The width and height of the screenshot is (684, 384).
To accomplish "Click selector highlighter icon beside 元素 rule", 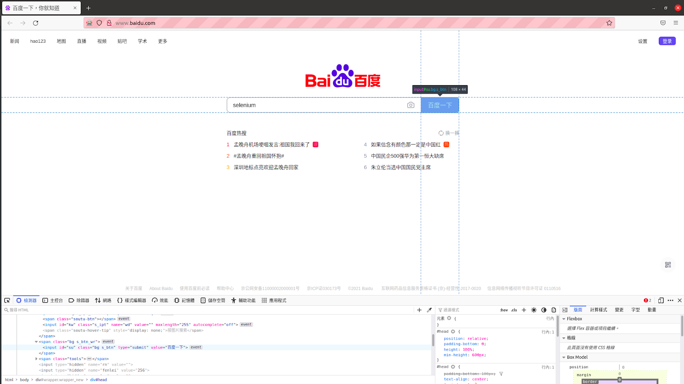I will click(x=449, y=319).
